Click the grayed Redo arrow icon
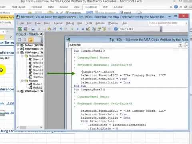Image resolution: width=192 pixels, height=144 pixels. pos(66,29)
